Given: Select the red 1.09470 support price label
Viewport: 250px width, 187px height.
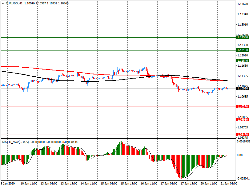Looking at the screenshot, I should (243, 135).
